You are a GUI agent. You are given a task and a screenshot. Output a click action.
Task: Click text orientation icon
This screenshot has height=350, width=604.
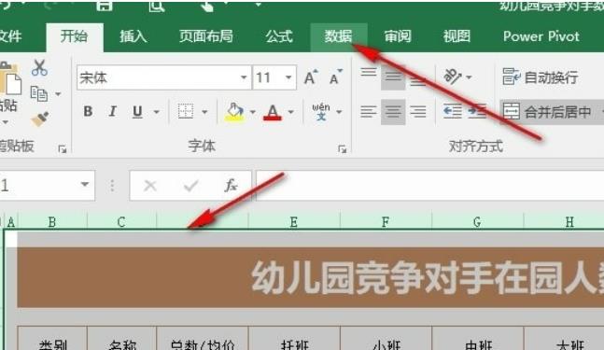(x=453, y=77)
